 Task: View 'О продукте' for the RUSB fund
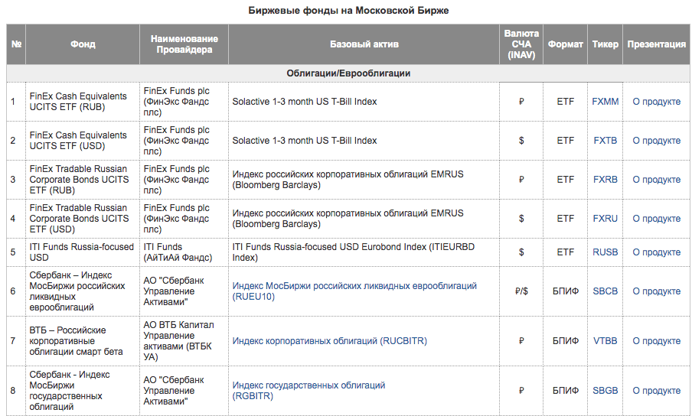(656, 252)
